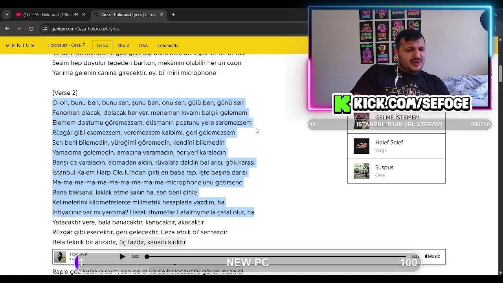Open a new browser tab

(x=173, y=15)
